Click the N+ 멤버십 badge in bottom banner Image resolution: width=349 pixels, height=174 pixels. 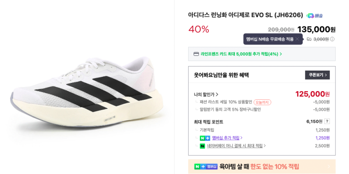tap(206, 167)
